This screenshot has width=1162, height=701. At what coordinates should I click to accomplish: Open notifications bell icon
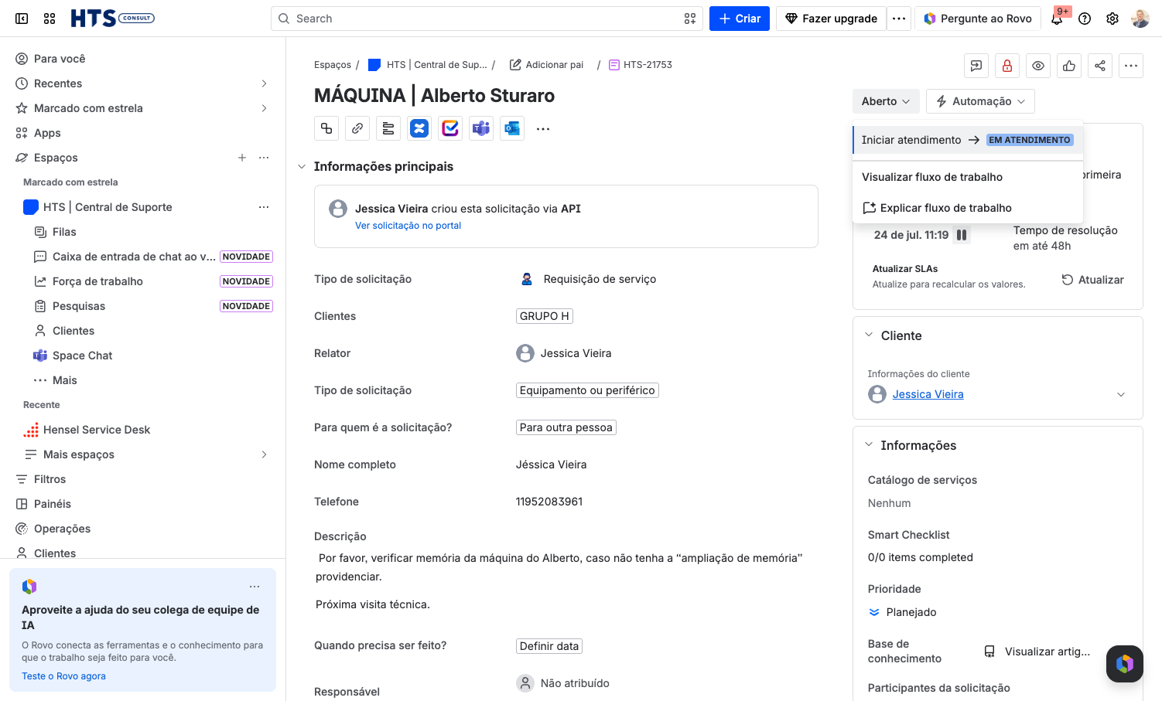pos(1057,19)
